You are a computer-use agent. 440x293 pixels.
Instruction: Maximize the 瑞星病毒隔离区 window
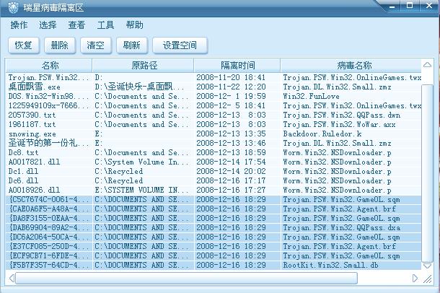pos(410,5)
